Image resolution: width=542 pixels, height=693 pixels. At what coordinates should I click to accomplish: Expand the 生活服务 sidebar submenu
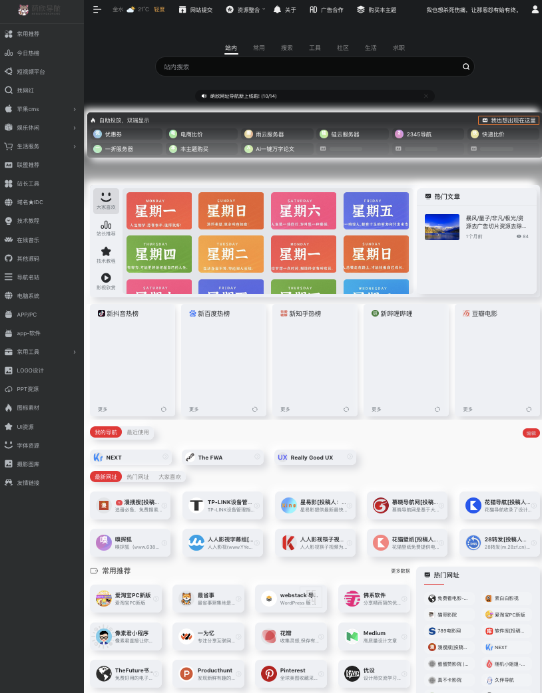pyautogui.click(x=75, y=146)
